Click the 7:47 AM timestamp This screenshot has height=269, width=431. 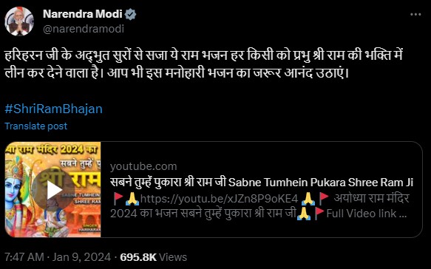[24, 257]
